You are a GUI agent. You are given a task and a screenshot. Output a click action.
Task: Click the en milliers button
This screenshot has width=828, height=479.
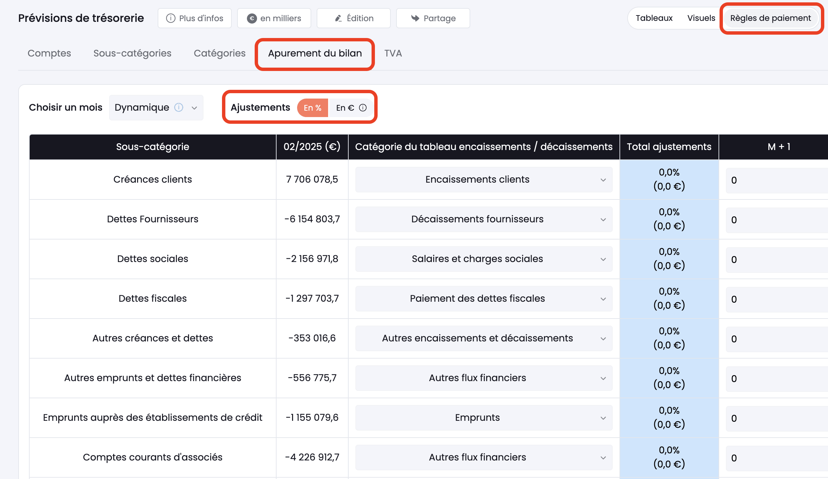[274, 18]
